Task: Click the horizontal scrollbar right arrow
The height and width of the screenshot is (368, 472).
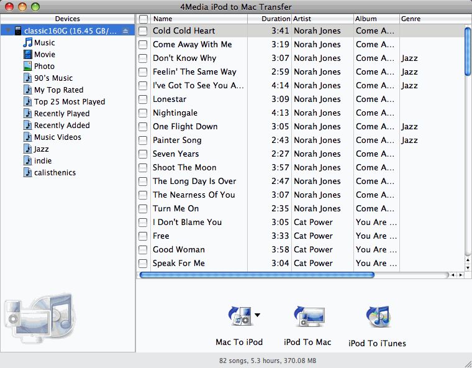Action: click(461, 275)
